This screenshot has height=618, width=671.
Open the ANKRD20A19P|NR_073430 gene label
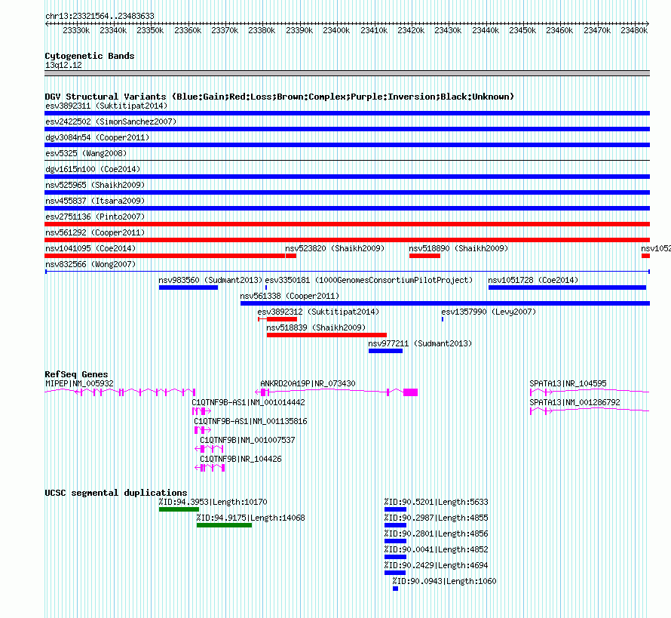(308, 384)
